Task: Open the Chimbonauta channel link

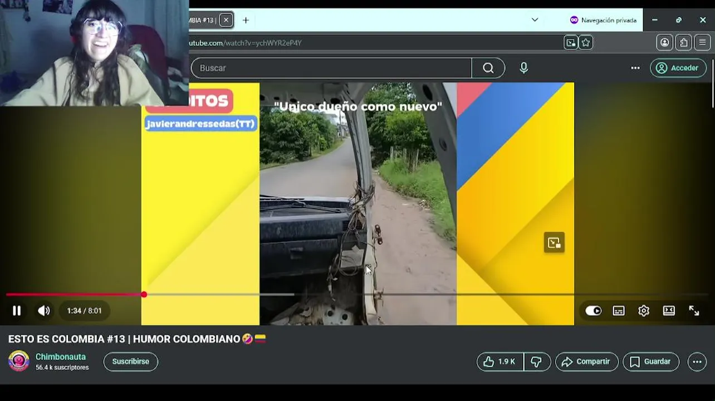Action: point(61,356)
